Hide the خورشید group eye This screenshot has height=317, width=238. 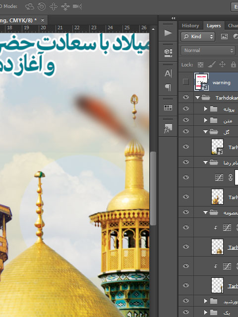click(x=186, y=301)
